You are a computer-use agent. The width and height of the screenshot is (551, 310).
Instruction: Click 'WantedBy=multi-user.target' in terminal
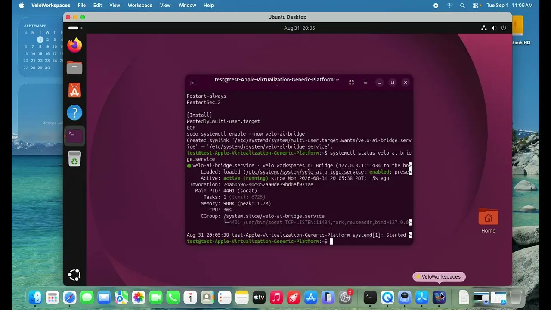tap(223, 121)
